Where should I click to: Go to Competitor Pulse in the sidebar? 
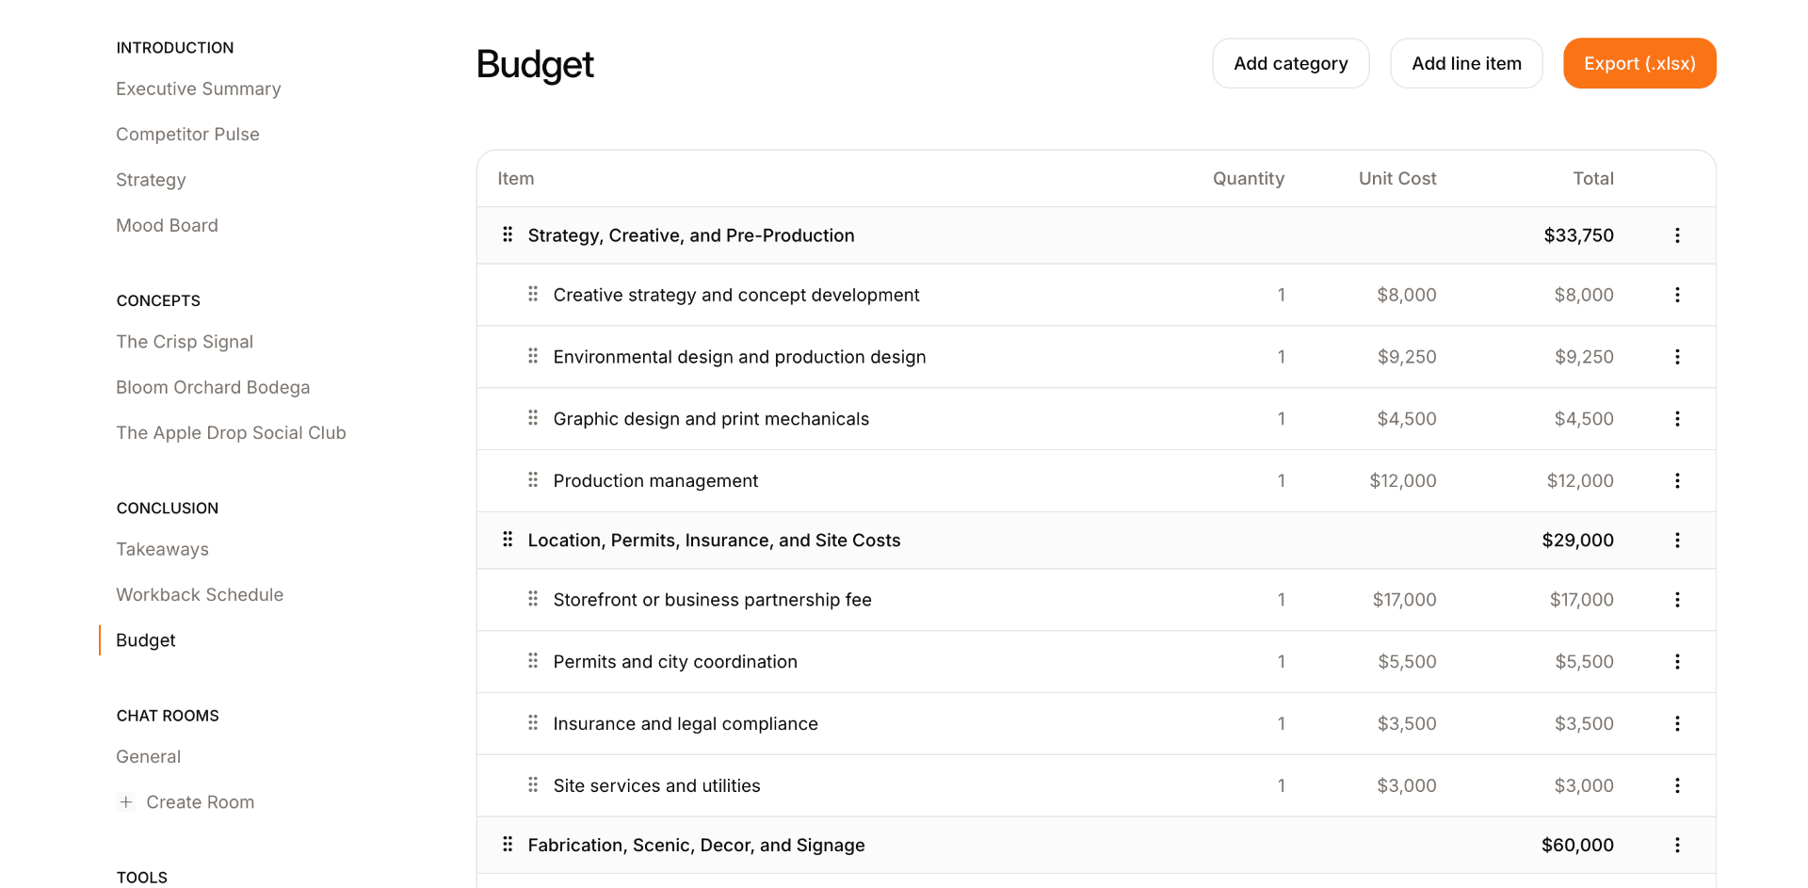(x=187, y=135)
